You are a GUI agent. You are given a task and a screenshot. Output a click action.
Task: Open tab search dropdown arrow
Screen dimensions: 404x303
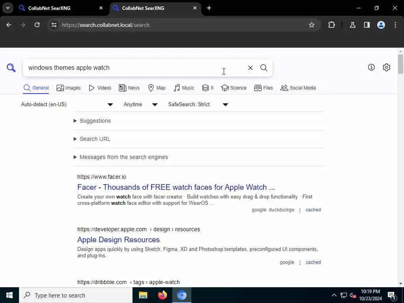(x=8, y=8)
